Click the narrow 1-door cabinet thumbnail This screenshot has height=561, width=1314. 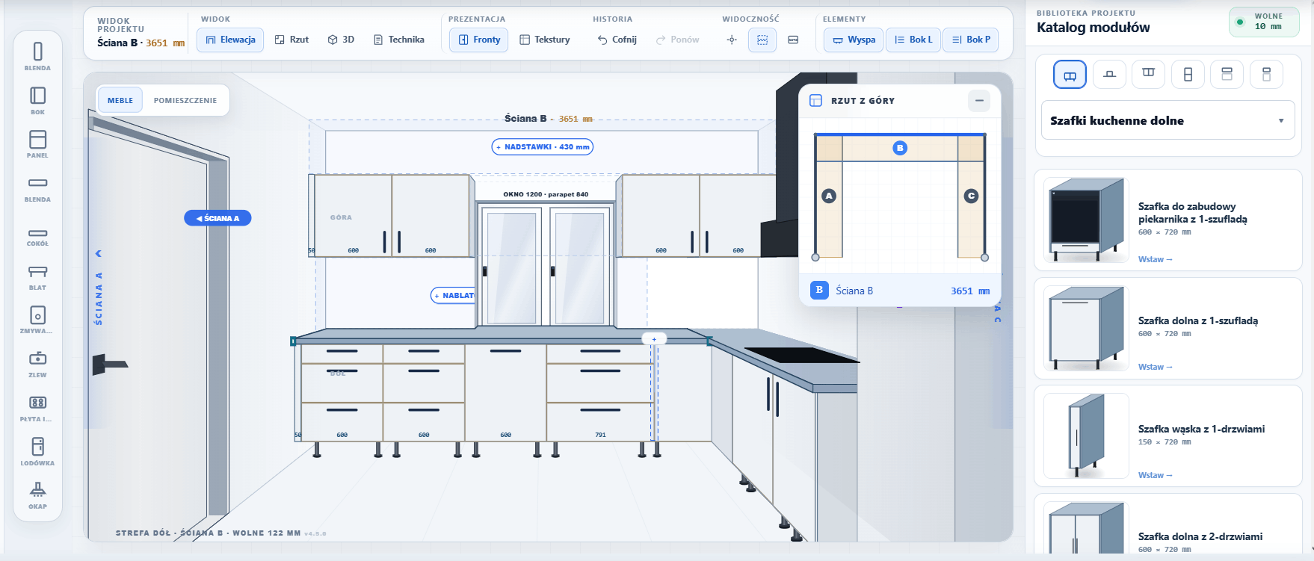tap(1086, 436)
